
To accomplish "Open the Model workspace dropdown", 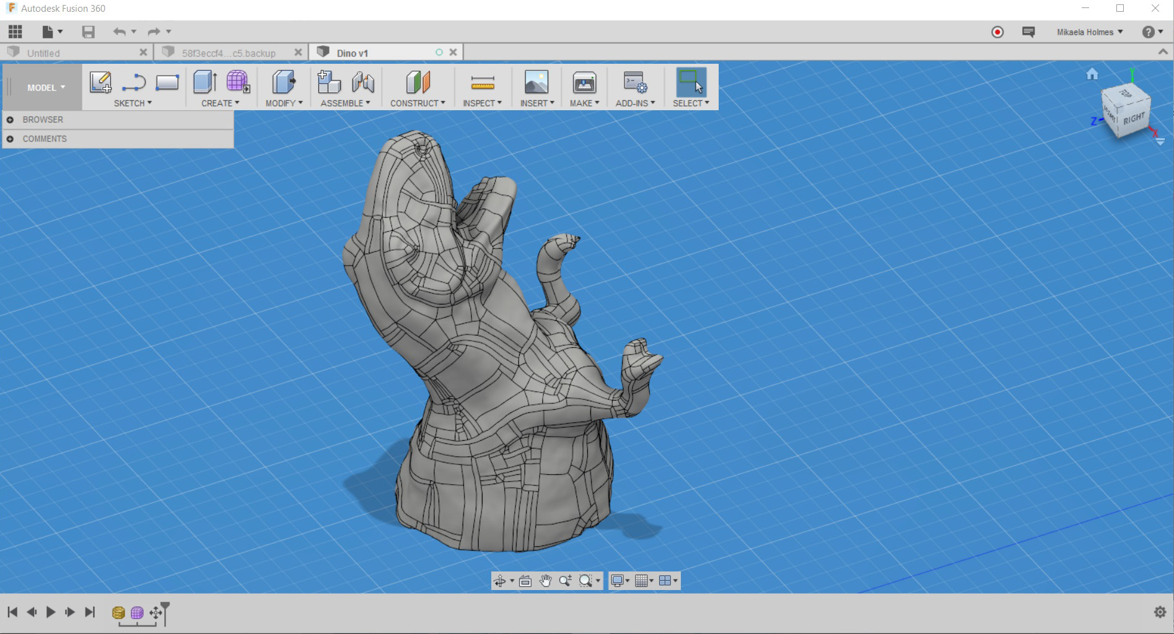I will [x=45, y=88].
